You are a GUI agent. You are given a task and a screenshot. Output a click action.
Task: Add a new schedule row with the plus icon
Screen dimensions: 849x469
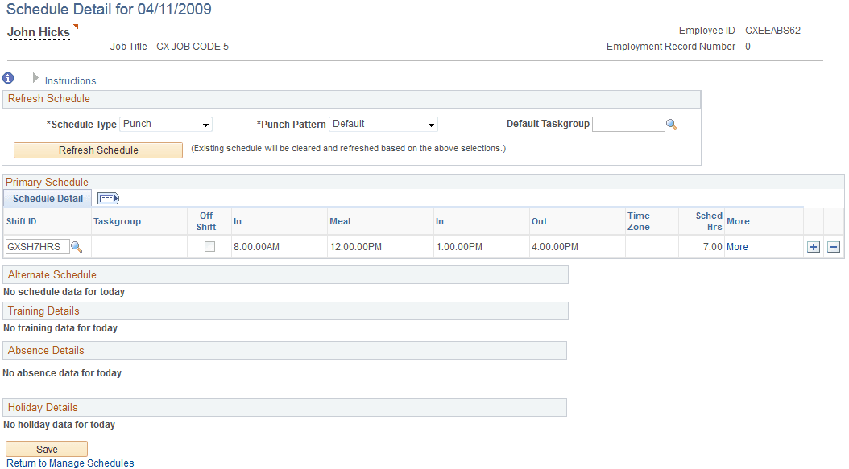click(x=814, y=247)
